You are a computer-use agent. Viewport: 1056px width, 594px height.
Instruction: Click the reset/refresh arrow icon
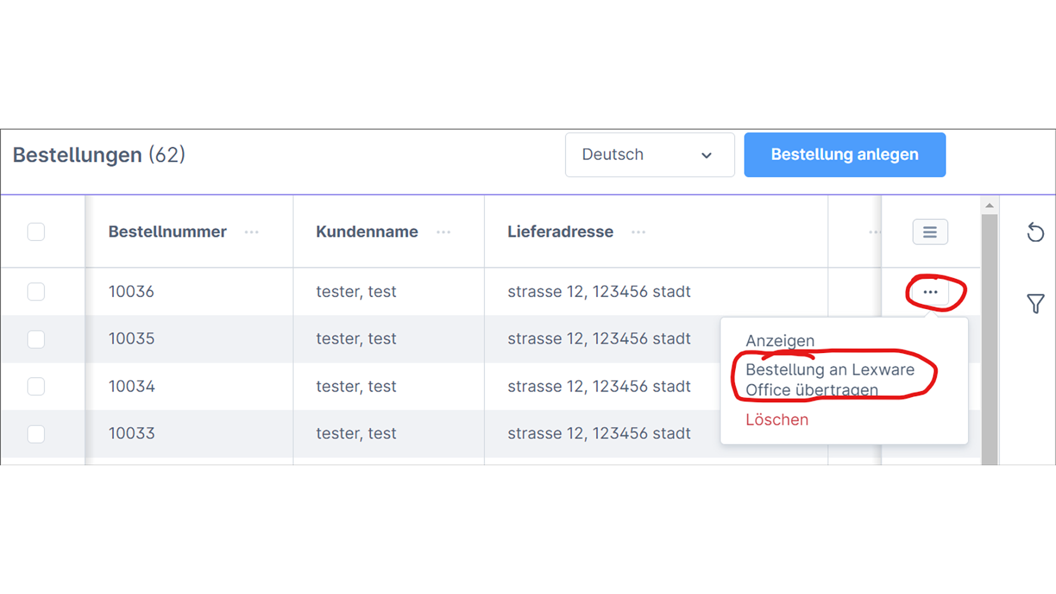[x=1035, y=232]
